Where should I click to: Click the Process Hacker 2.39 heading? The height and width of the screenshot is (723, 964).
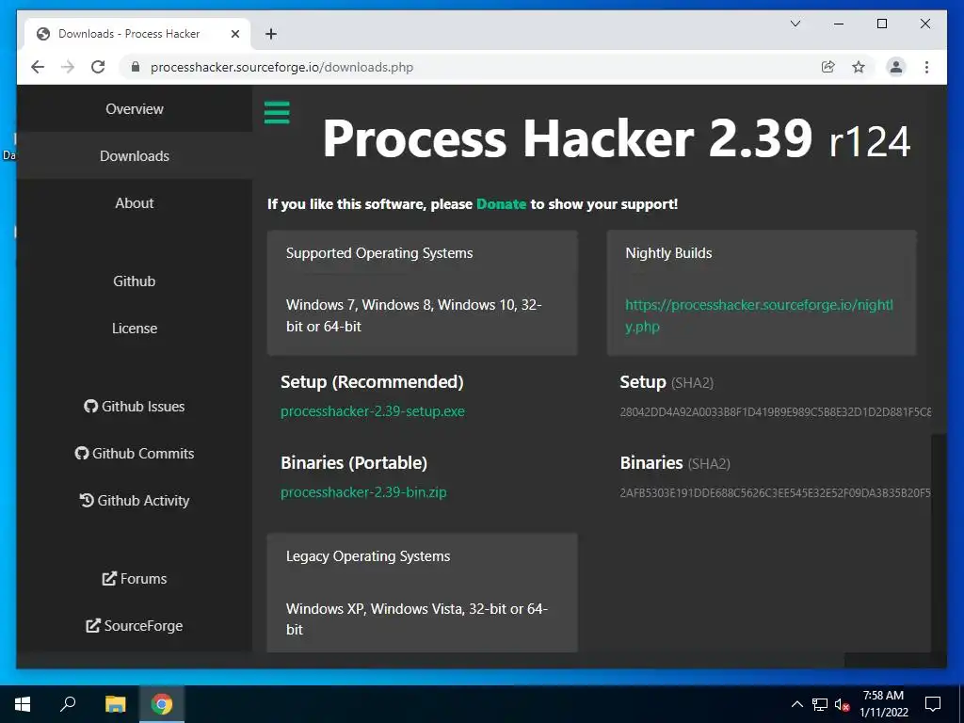point(616,138)
